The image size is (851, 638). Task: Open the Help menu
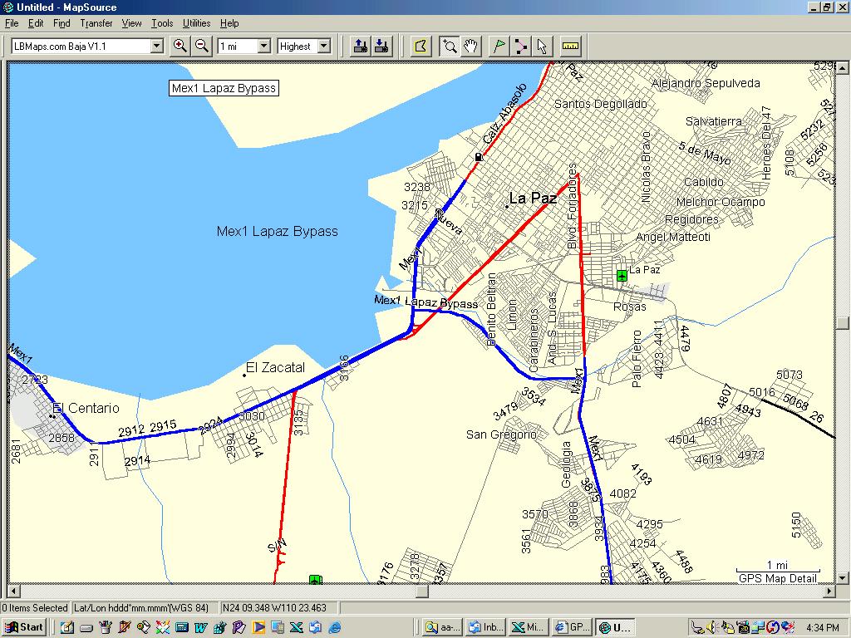229,23
